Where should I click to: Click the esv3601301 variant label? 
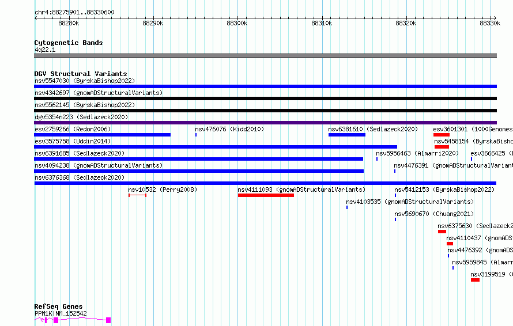(x=473, y=129)
